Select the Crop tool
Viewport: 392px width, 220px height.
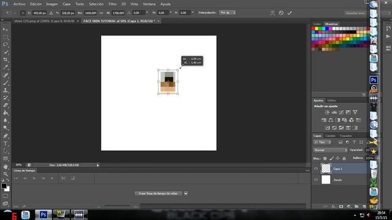pyautogui.click(x=6, y=60)
